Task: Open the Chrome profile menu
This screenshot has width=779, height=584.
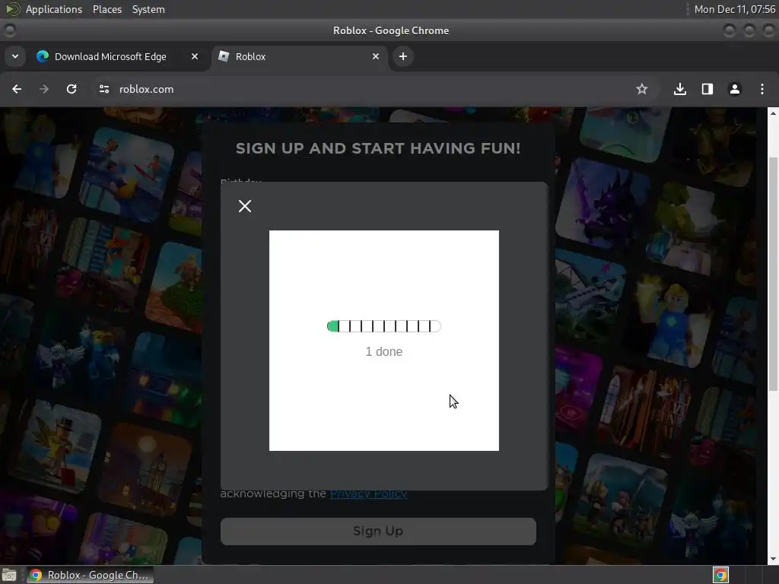Action: click(735, 89)
